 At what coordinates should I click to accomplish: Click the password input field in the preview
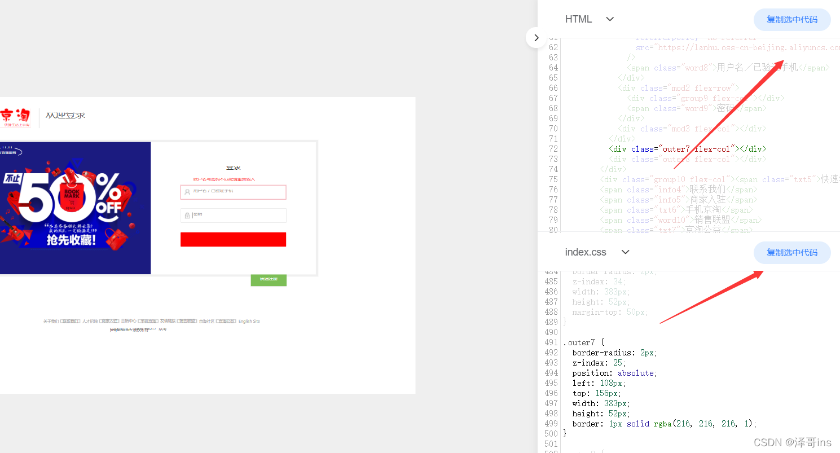tap(233, 215)
